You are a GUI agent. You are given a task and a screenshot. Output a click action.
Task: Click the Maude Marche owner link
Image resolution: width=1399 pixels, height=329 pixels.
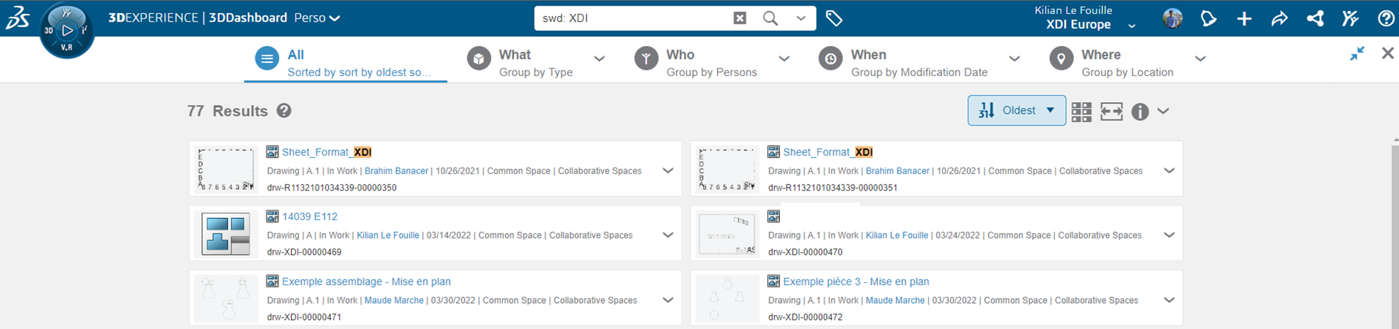point(394,300)
